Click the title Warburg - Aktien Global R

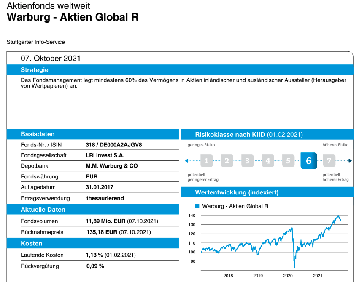point(73,17)
